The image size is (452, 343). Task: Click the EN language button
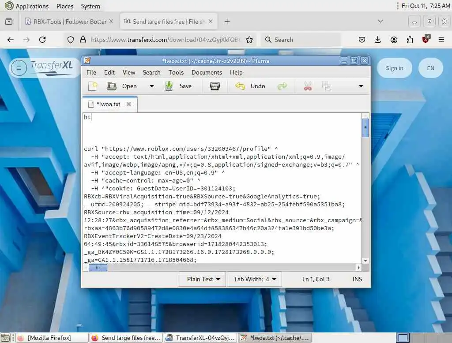[430, 68]
